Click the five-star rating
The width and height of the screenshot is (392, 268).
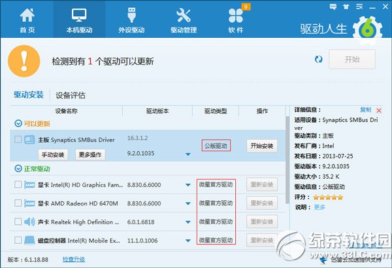coord(328,198)
